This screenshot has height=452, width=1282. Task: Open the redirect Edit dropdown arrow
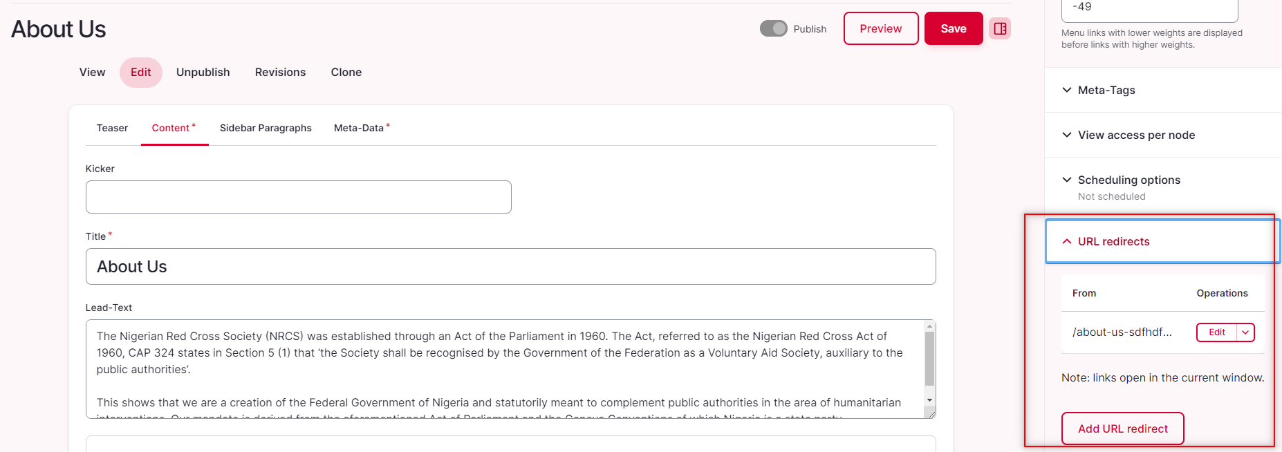[1245, 332]
